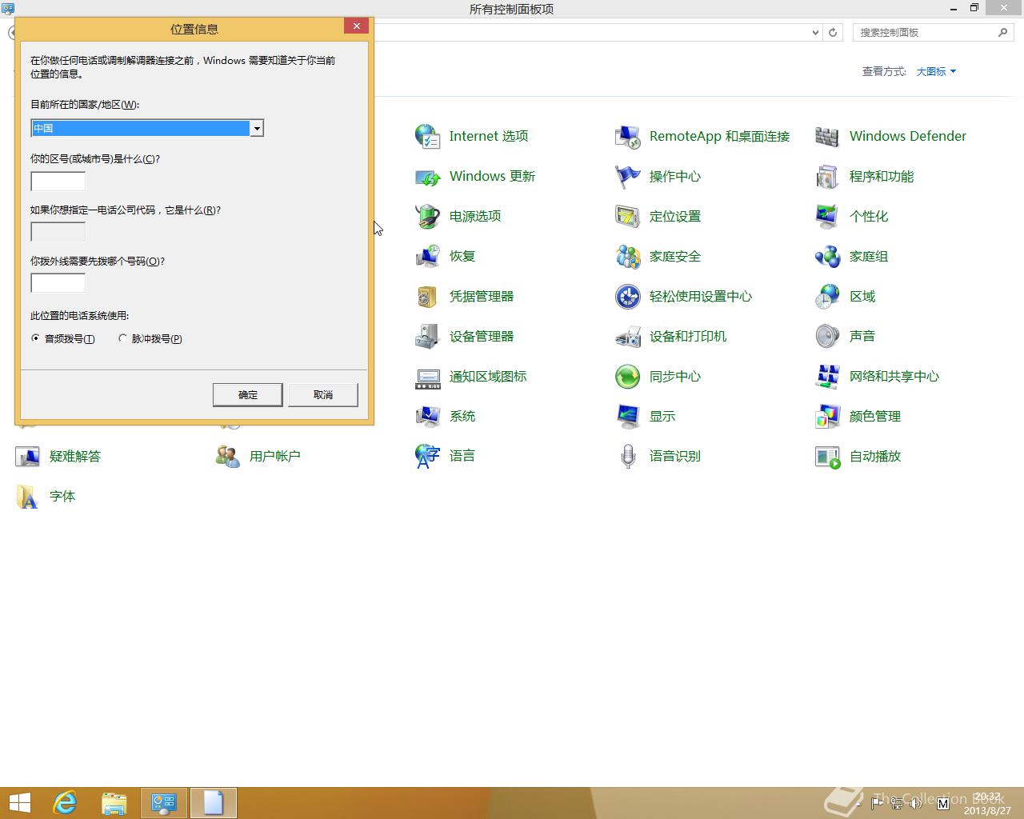This screenshot has width=1024, height=819.
Task: Open 电源选项 battery icon
Action: pos(428,216)
